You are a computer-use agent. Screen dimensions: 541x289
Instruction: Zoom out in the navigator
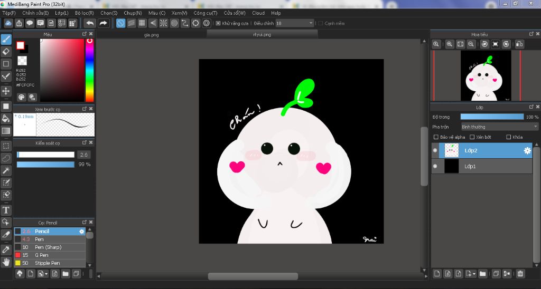pos(471,44)
